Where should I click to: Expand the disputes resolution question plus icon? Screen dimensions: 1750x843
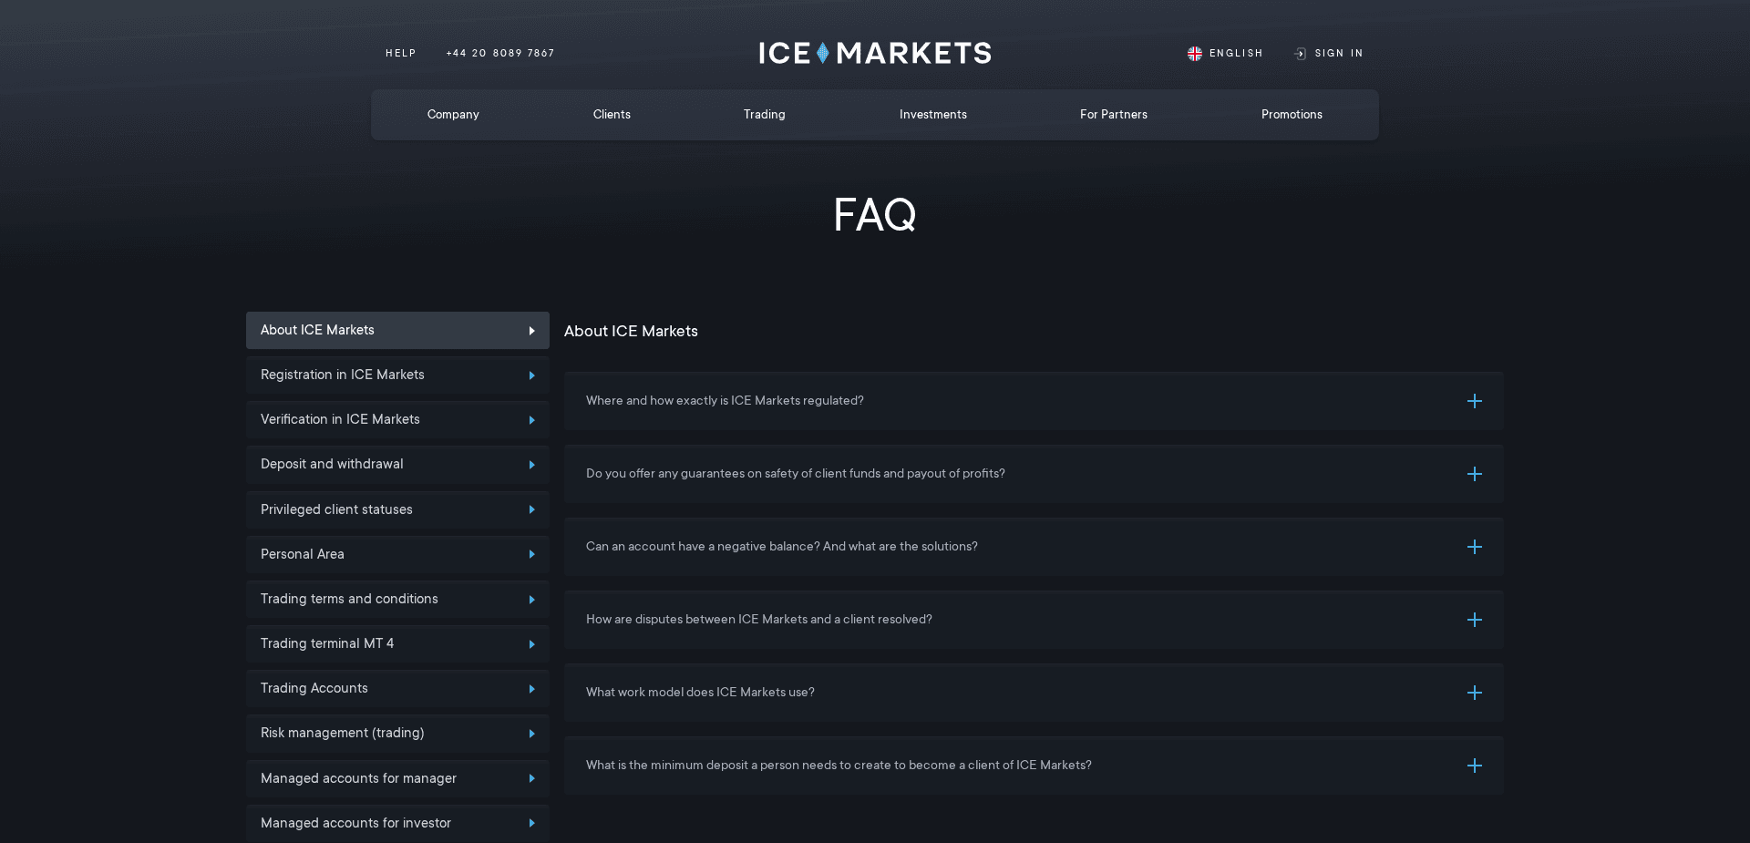pyautogui.click(x=1475, y=620)
